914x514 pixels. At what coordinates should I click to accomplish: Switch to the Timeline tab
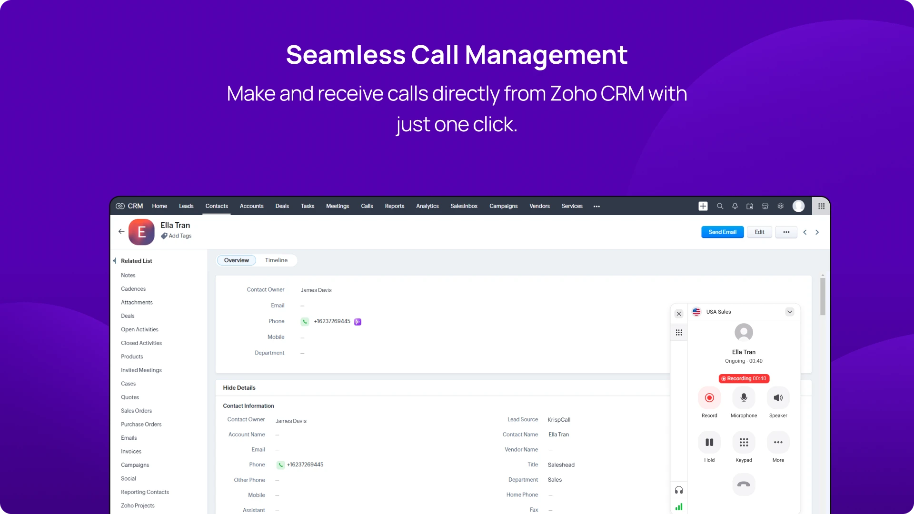[276, 260]
